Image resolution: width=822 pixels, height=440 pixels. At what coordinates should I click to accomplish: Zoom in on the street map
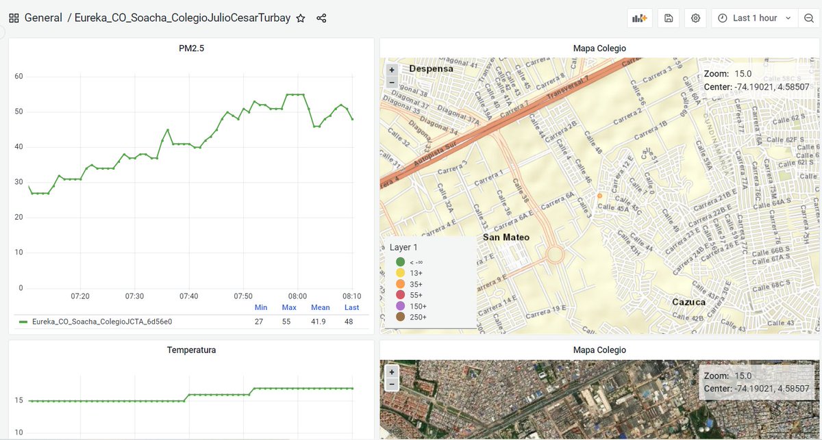(392, 70)
